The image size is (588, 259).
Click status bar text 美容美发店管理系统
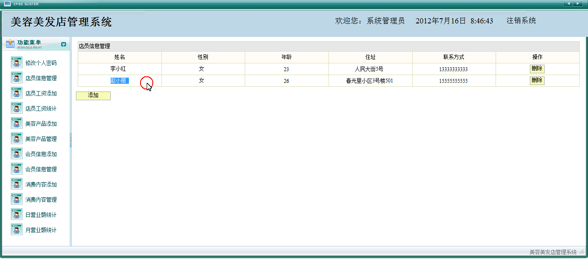(553, 252)
